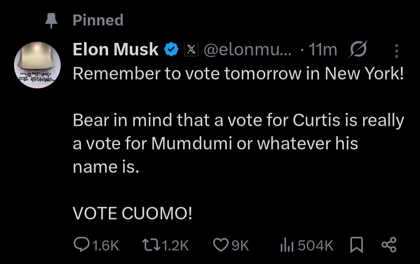Bookmark this tweet
The image size is (420, 264).
356,245
